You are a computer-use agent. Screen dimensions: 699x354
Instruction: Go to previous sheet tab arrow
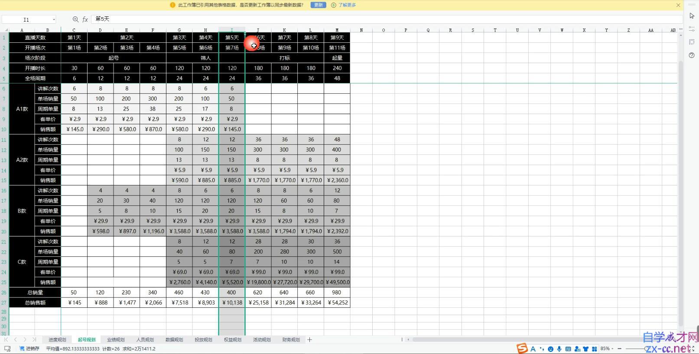pyautogui.click(x=16, y=340)
